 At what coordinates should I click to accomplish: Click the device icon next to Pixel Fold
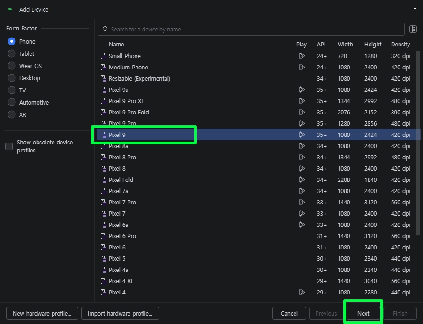[x=104, y=180]
